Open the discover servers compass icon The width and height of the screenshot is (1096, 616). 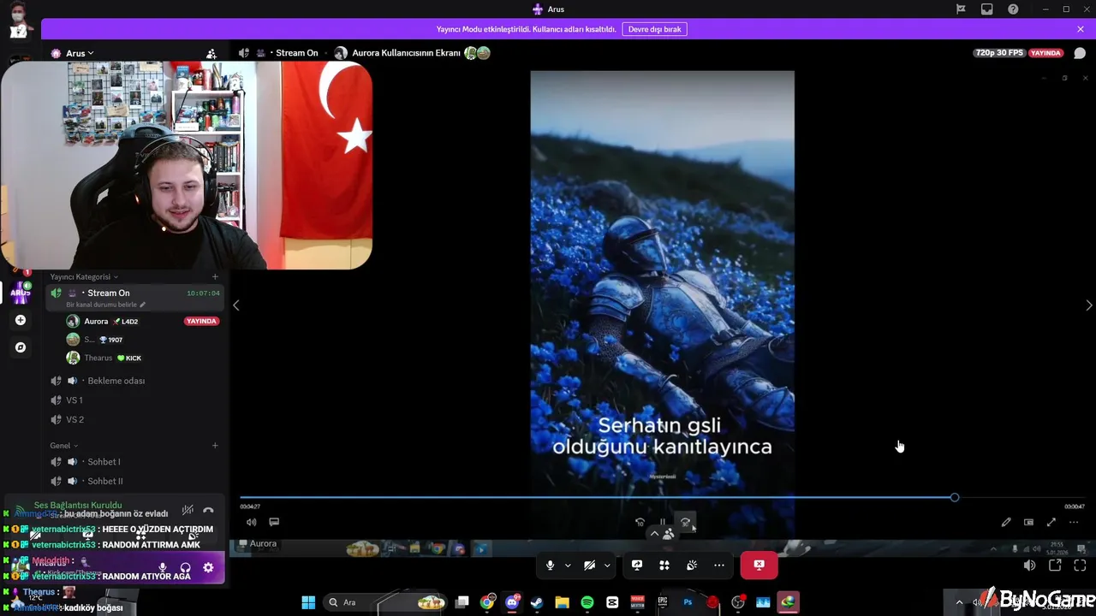point(21,347)
